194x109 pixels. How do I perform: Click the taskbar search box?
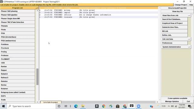point(31,106)
